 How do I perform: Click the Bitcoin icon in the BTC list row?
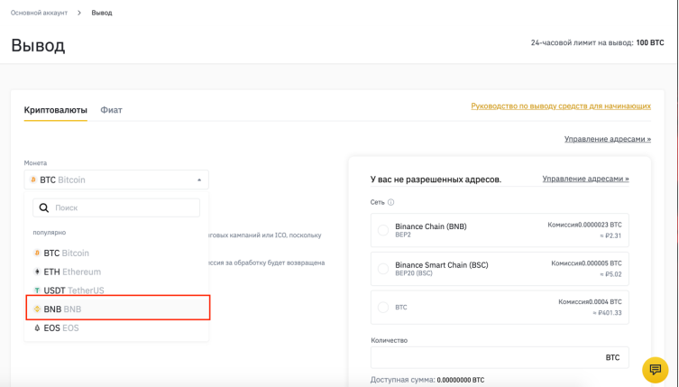coord(37,253)
